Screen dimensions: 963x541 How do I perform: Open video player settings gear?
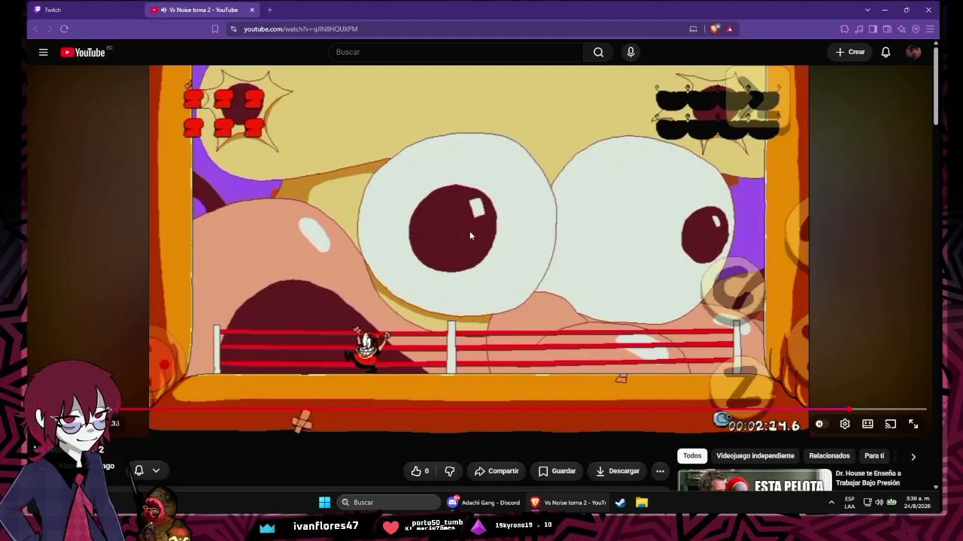click(x=845, y=424)
